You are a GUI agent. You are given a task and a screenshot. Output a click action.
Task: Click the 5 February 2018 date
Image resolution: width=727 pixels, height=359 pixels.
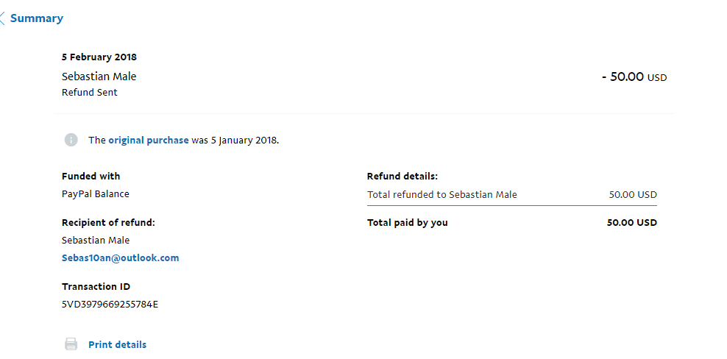[x=99, y=57]
